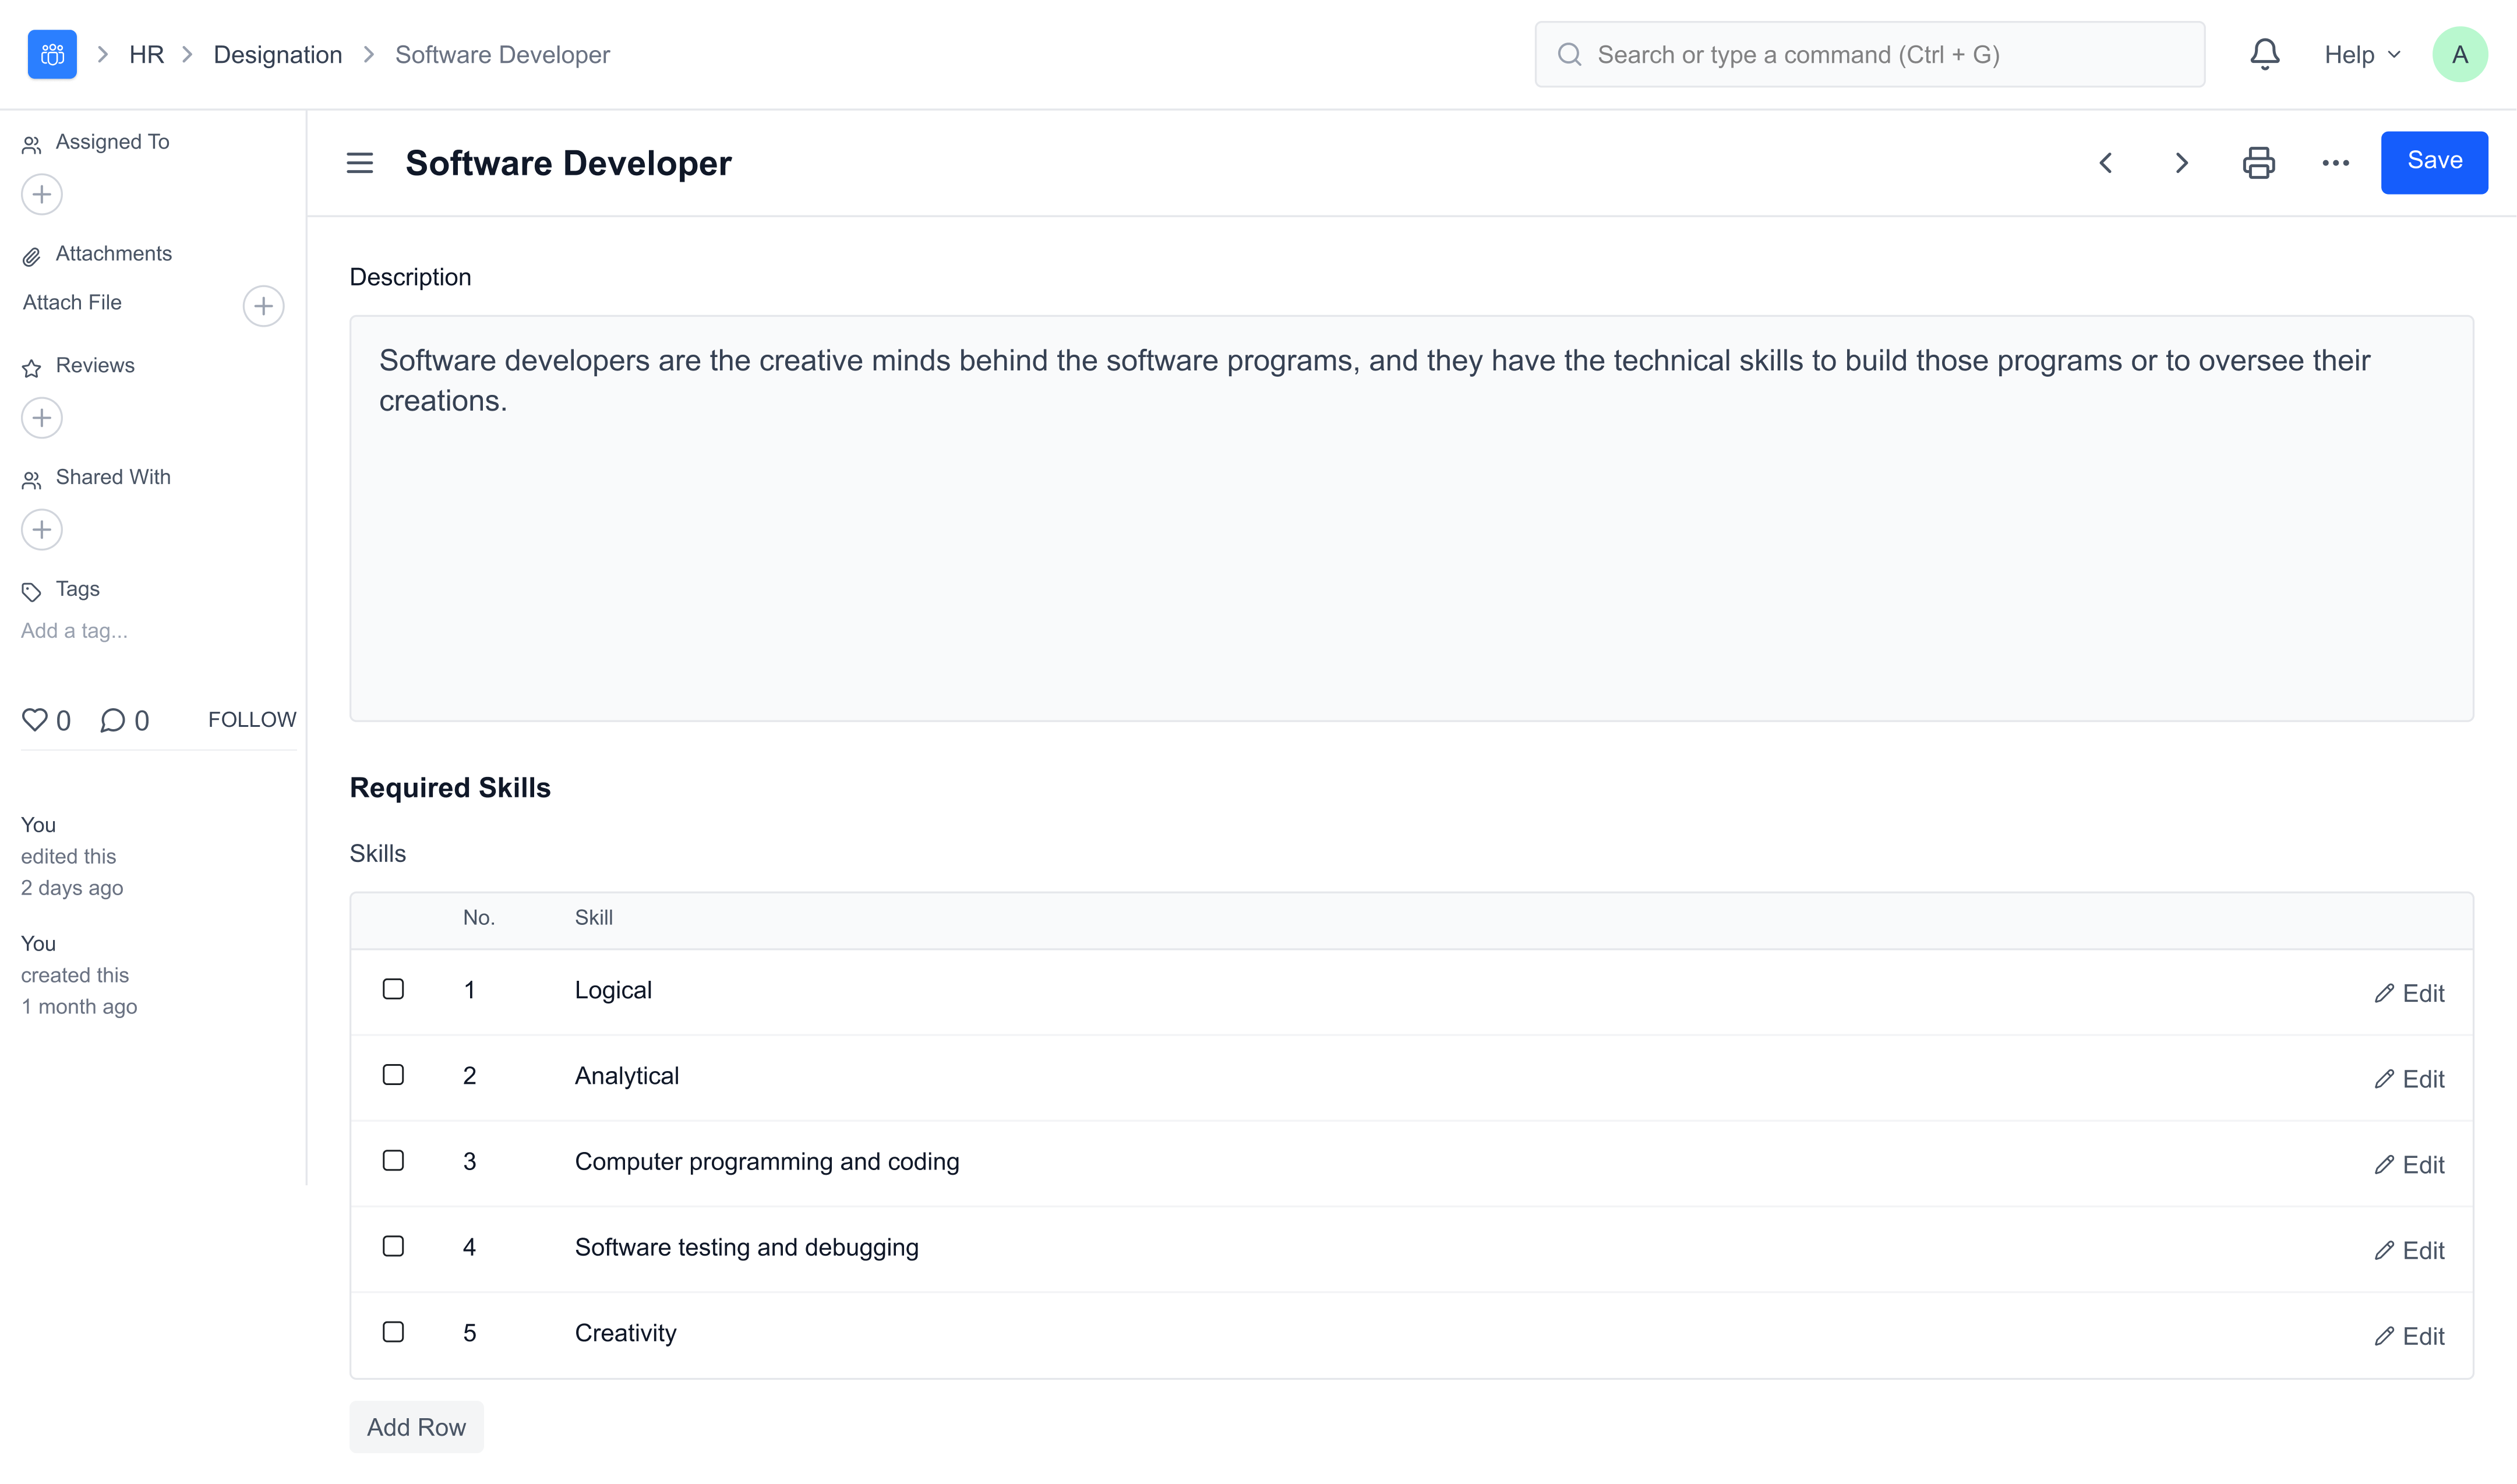The image size is (2517, 1484).
Task: Open user avatar A menu
Action: tap(2459, 54)
